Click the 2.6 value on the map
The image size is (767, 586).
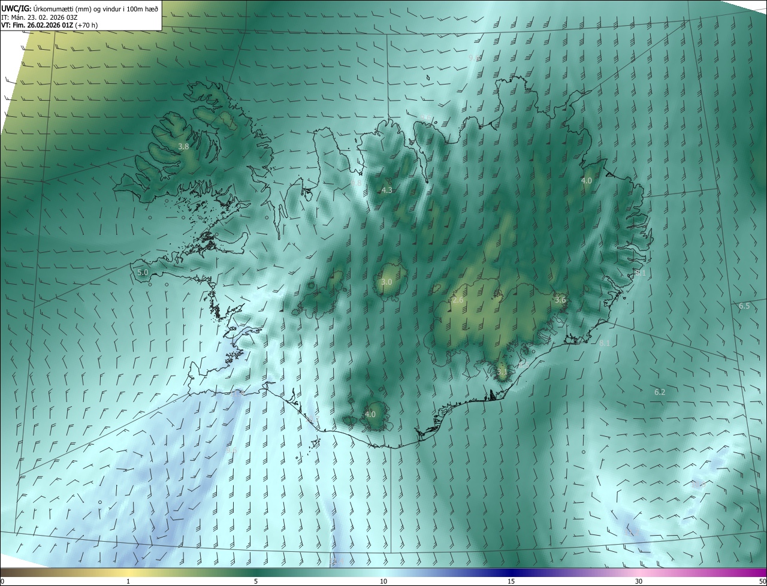tap(458, 300)
